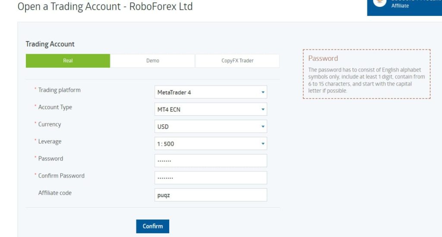The height and width of the screenshot is (237, 442).
Task: Click the Confirm Password label
Action: 61,176
